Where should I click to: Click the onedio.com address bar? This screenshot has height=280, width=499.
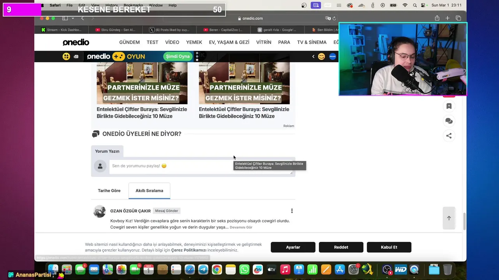249,18
